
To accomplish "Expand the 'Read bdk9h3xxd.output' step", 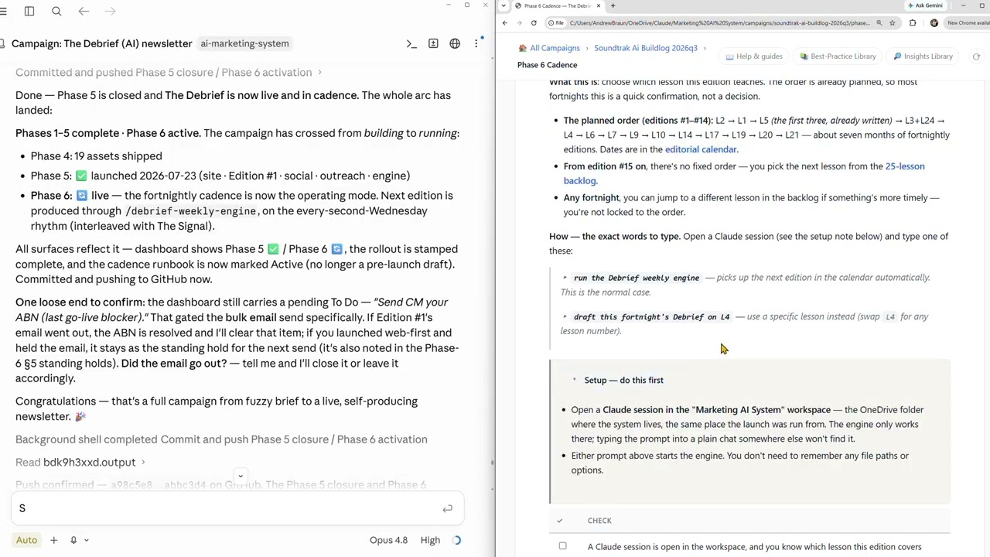I will point(80,463).
